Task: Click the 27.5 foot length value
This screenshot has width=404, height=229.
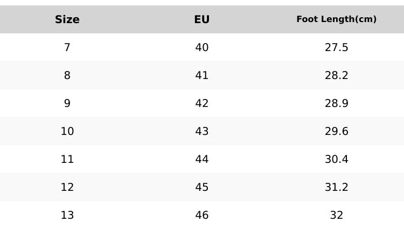Action: coord(336,47)
